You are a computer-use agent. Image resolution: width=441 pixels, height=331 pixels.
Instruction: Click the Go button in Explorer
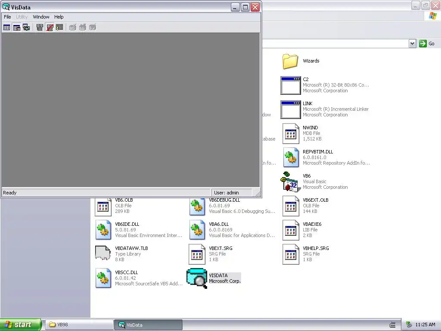[427, 44]
